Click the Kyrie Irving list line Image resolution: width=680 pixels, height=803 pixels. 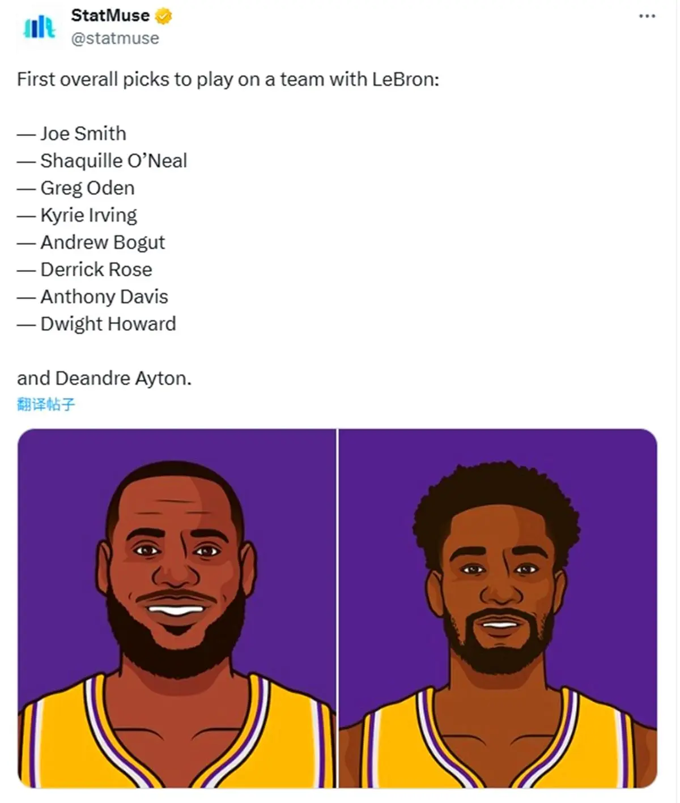(77, 215)
